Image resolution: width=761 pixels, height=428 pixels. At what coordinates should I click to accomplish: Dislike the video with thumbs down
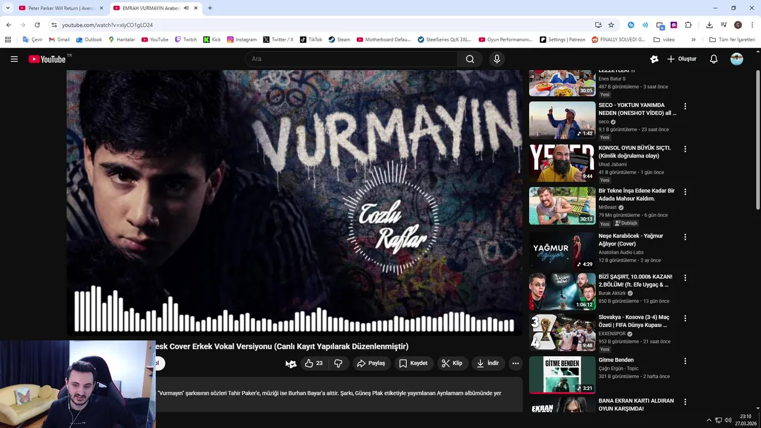pyautogui.click(x=338, y=363)
